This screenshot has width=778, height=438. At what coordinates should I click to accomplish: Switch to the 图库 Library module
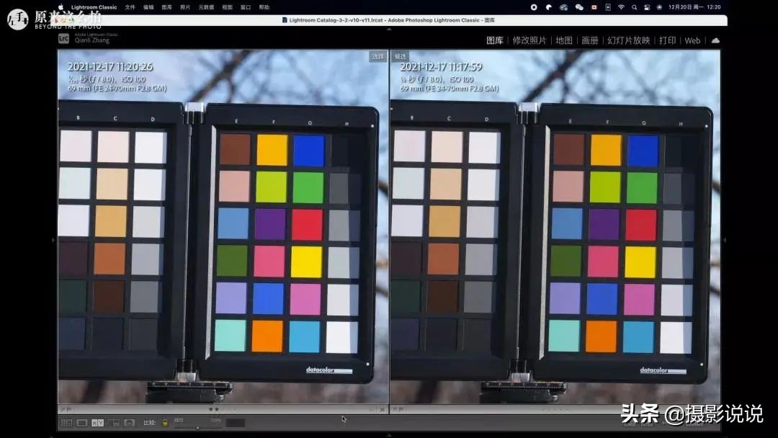(495, 40)
